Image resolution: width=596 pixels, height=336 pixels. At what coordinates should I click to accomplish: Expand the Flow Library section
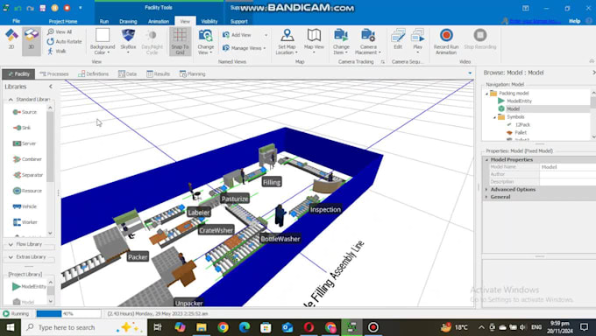pyautogui.click(x=29, y=244)
